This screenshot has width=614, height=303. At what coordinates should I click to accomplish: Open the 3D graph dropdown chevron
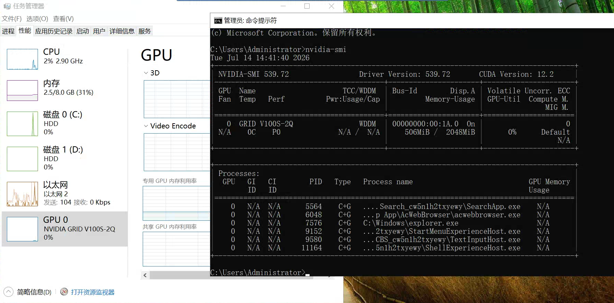pyautogui.click(x=146, y=73)
